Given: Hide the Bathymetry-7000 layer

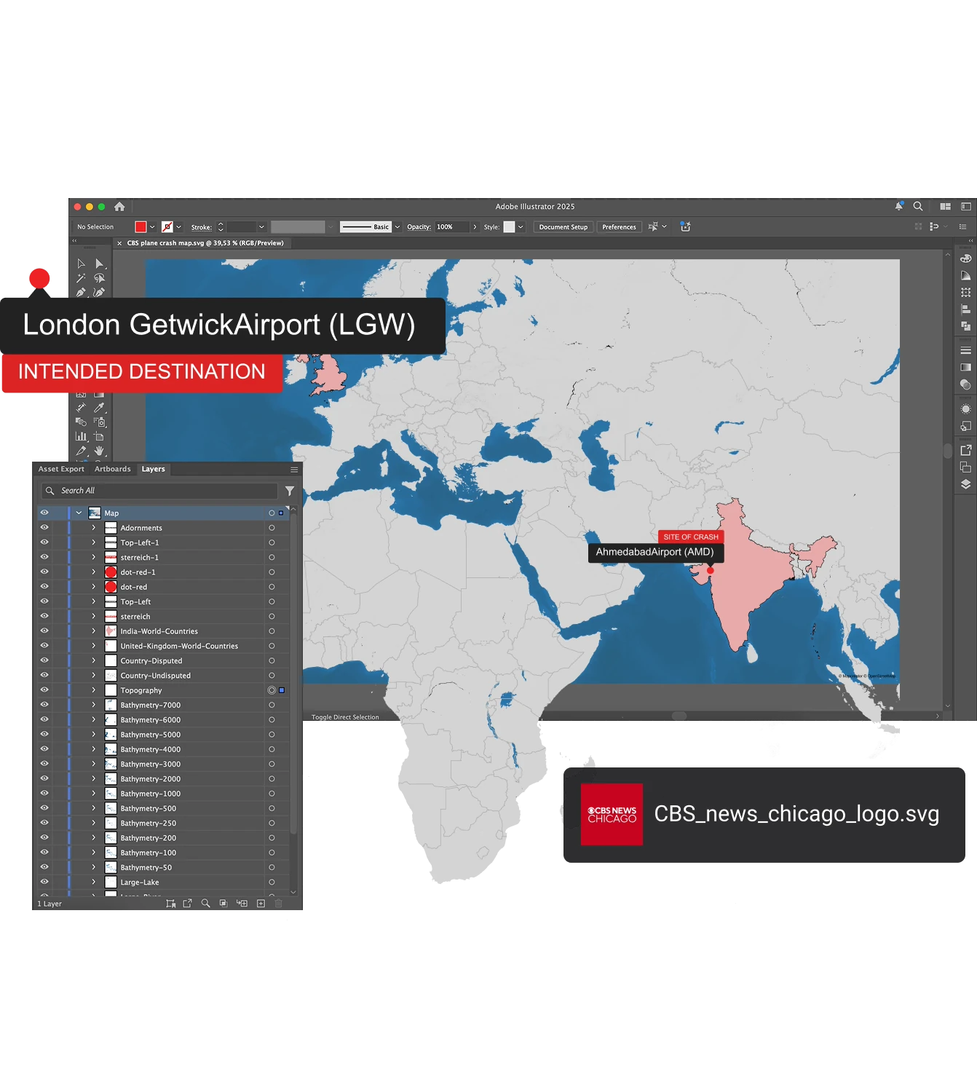Looking at the screenshot, I should pyautogui.click(x=44, y=704).
